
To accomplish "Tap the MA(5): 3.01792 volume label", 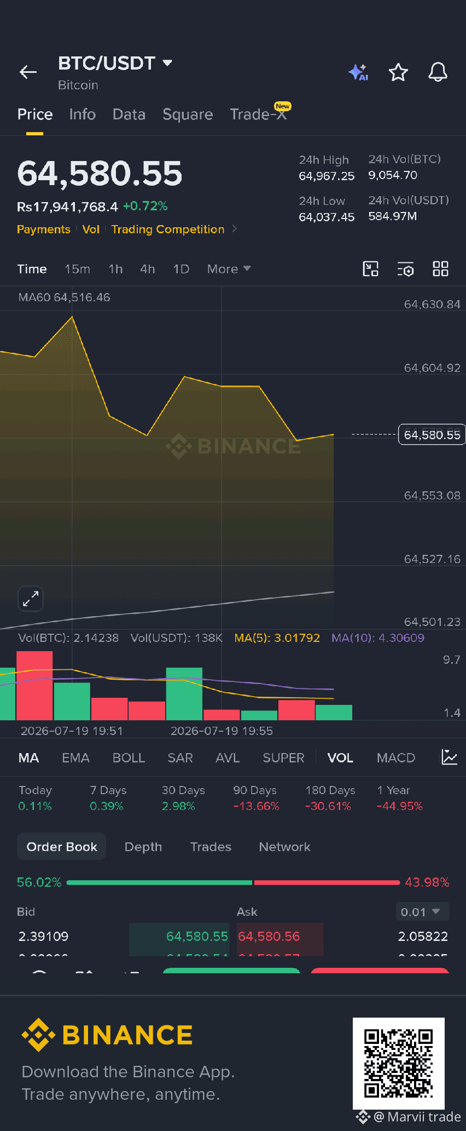I will click(x=277, y=638).
